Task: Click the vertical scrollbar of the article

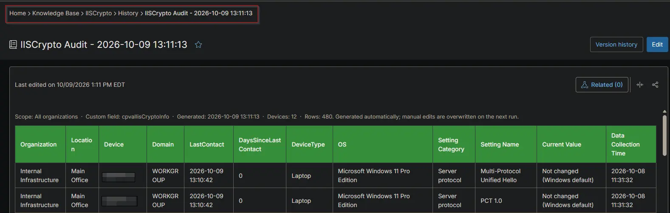Action: [x=665, y=136]
